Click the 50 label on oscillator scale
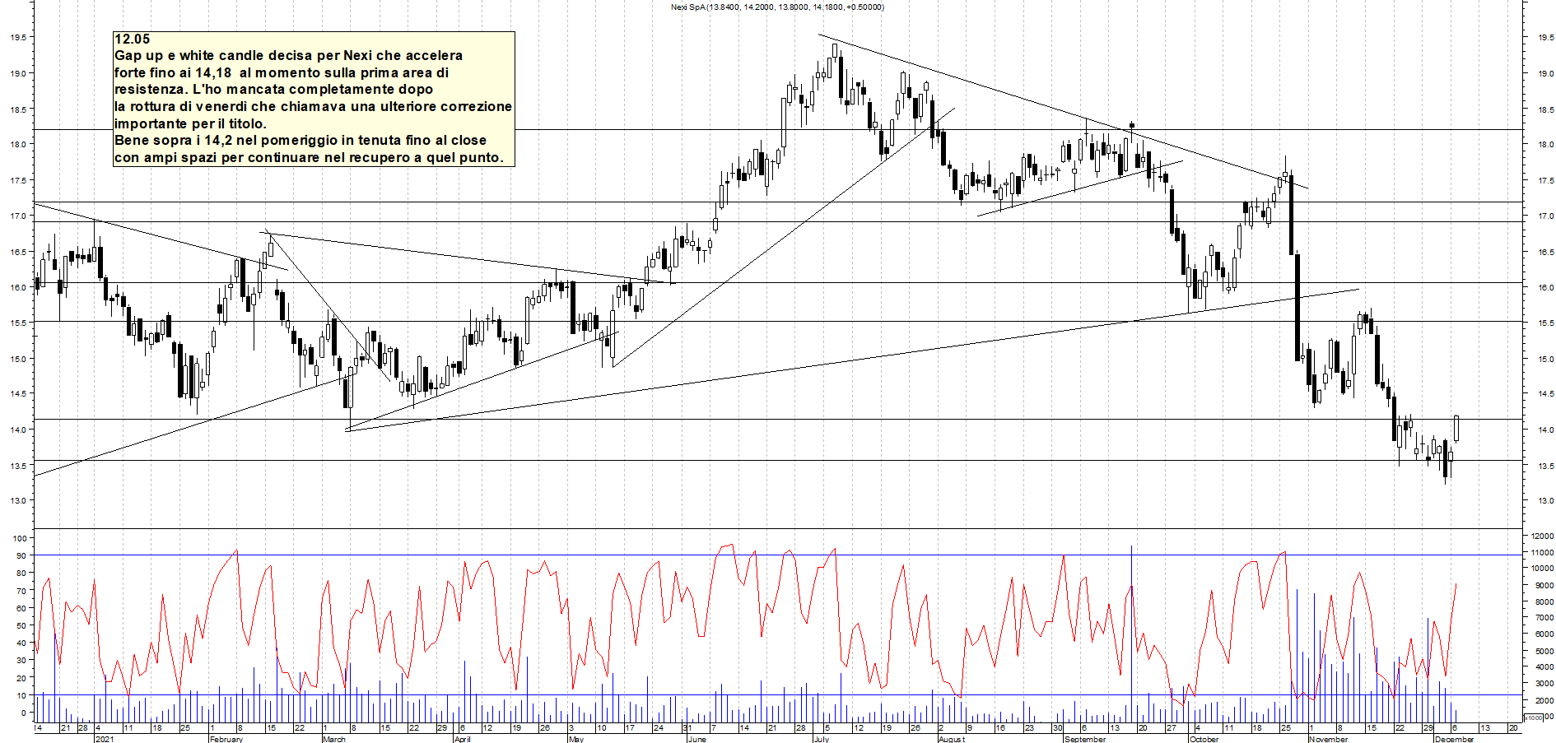 tap(21, 626)
